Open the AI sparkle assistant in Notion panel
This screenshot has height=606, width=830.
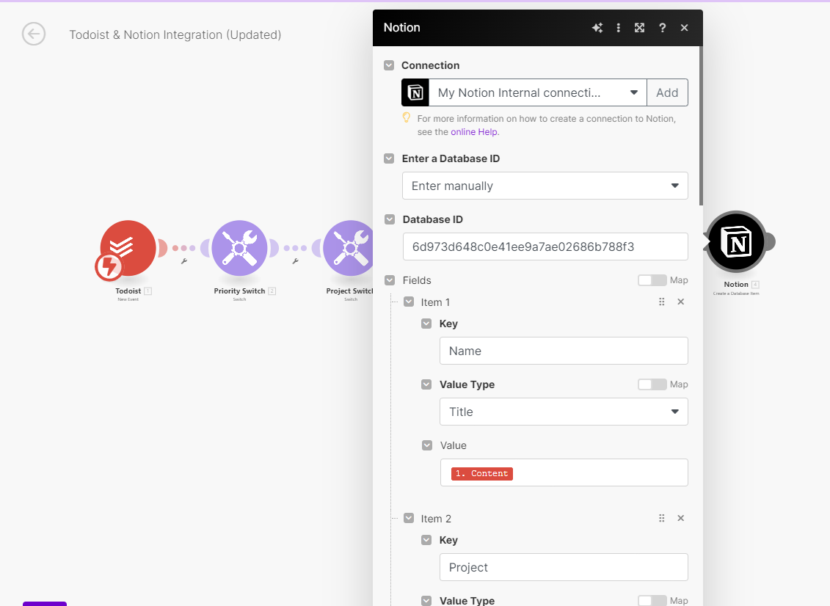[597, 28]
